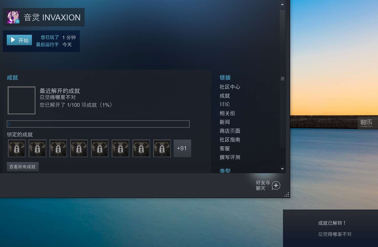Click the 最后运行于 今天 text

54,45
